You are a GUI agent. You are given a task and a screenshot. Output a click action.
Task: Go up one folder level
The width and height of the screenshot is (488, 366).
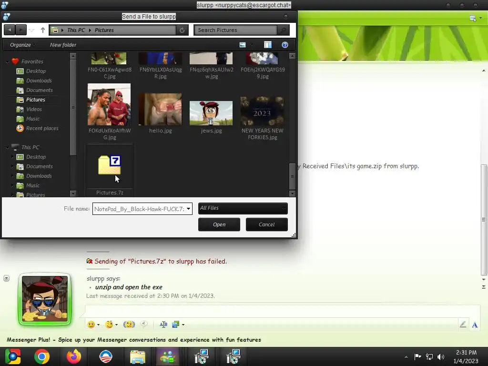pyautogui.click(x=42, y=30)
